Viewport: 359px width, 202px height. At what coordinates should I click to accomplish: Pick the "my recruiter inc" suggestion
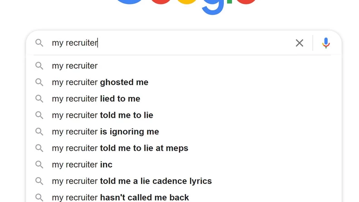coord(82,165)
